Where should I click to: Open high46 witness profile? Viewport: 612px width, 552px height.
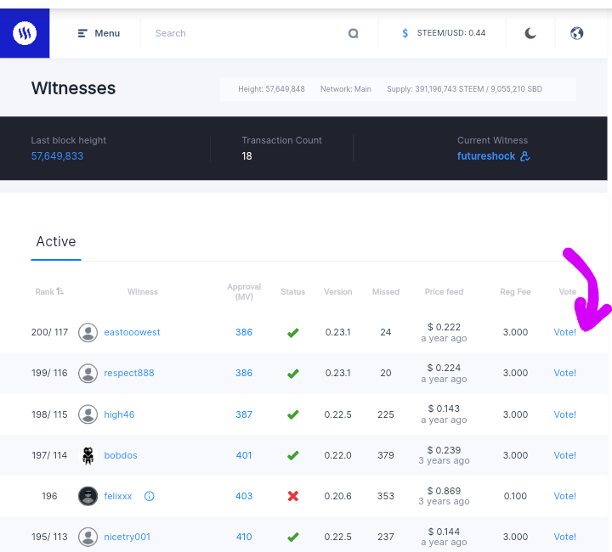point(119,414)
